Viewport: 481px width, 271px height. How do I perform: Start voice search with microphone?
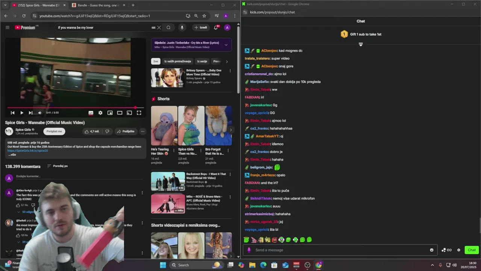pos(182,27)
